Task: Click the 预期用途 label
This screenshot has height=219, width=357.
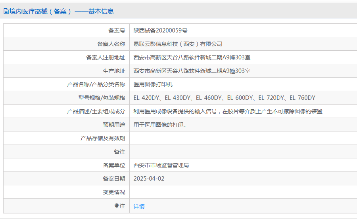Action: click(x=114, y=125)
